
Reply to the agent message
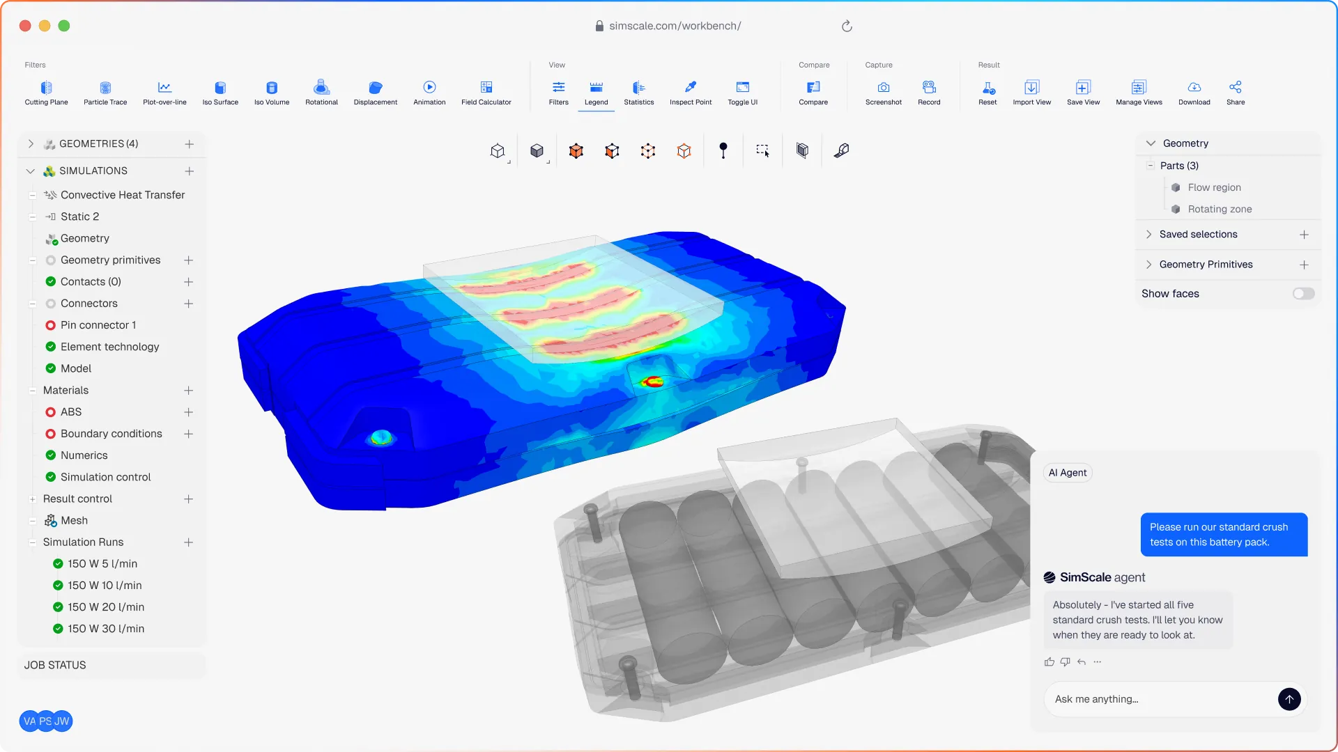(x=1082, y=662)
